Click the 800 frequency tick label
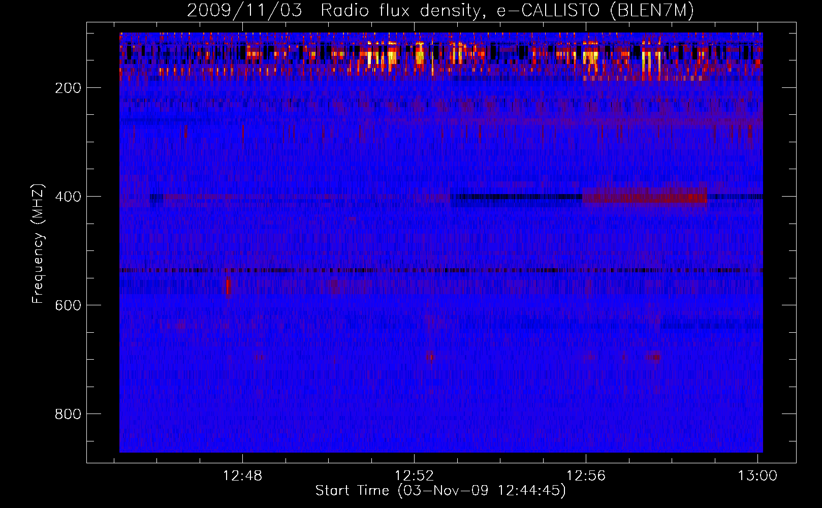Image resolution: width=822 pixels, height=508 pixels. [x=68, y=414]
